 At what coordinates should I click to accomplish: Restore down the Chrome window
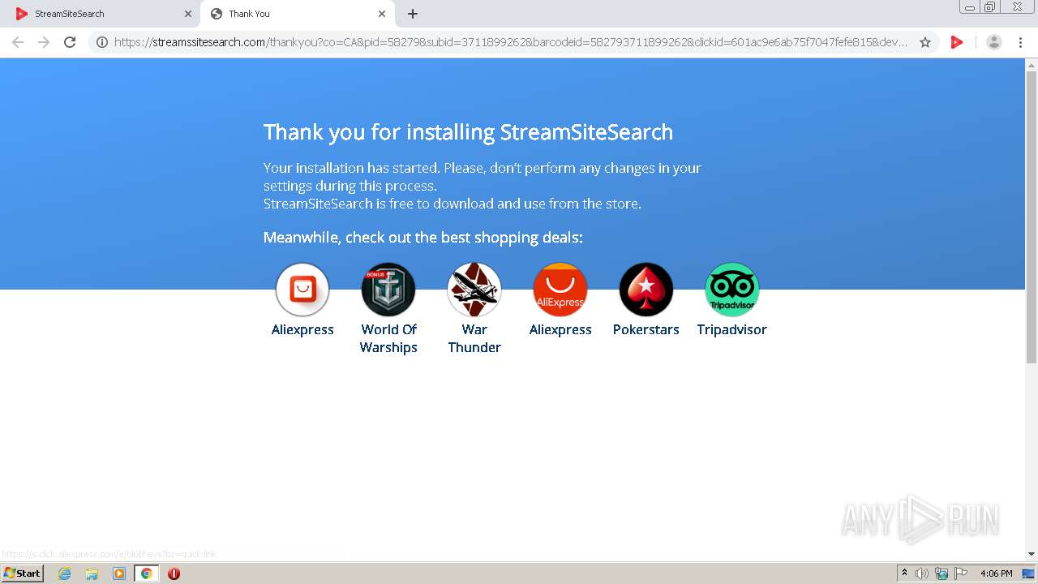[990, 7]
